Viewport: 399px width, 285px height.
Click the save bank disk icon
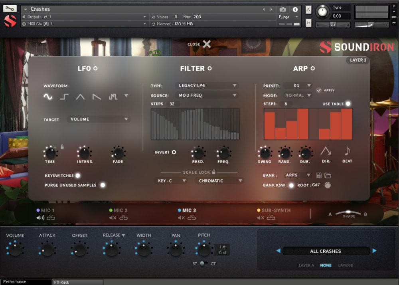(318, 176)
